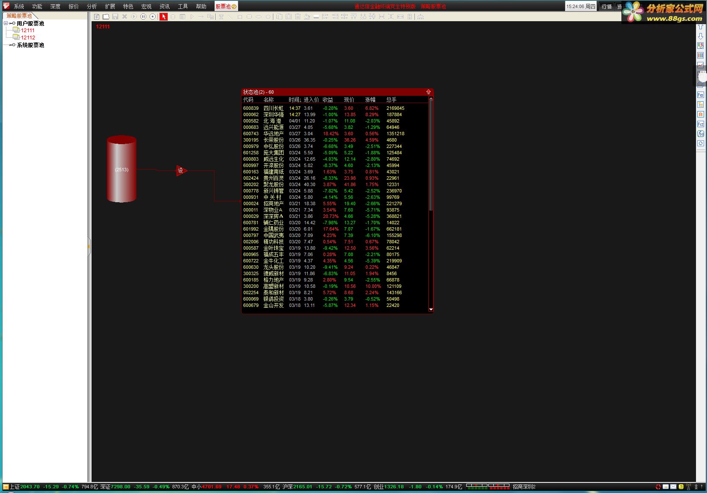Click the checklist table sidebar icon

coord(701,46)
